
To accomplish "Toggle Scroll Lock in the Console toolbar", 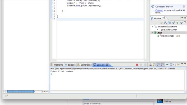I will point(154,65).
